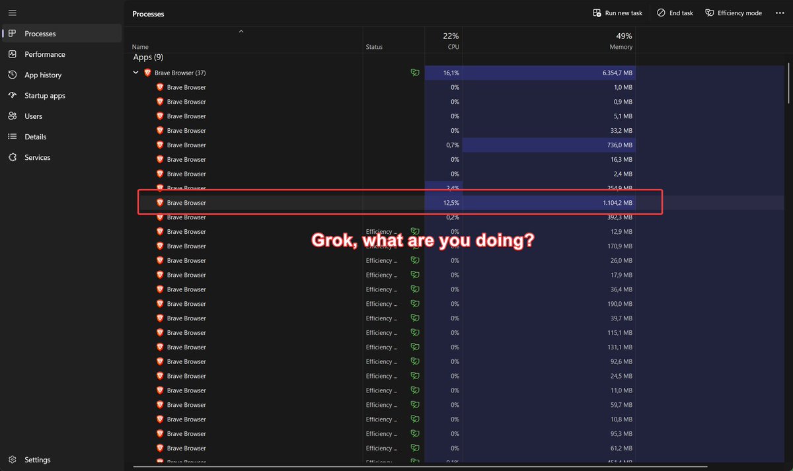Click efficiency leaf icon on 12,9 MB row
The height and width of the screenshot is (471, 793).
tap(414, 232)
